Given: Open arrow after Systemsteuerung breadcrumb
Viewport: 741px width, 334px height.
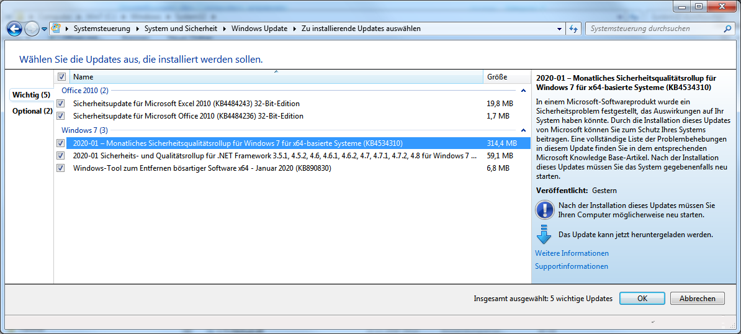Looking at the screenshot, I should coord(138,29).
